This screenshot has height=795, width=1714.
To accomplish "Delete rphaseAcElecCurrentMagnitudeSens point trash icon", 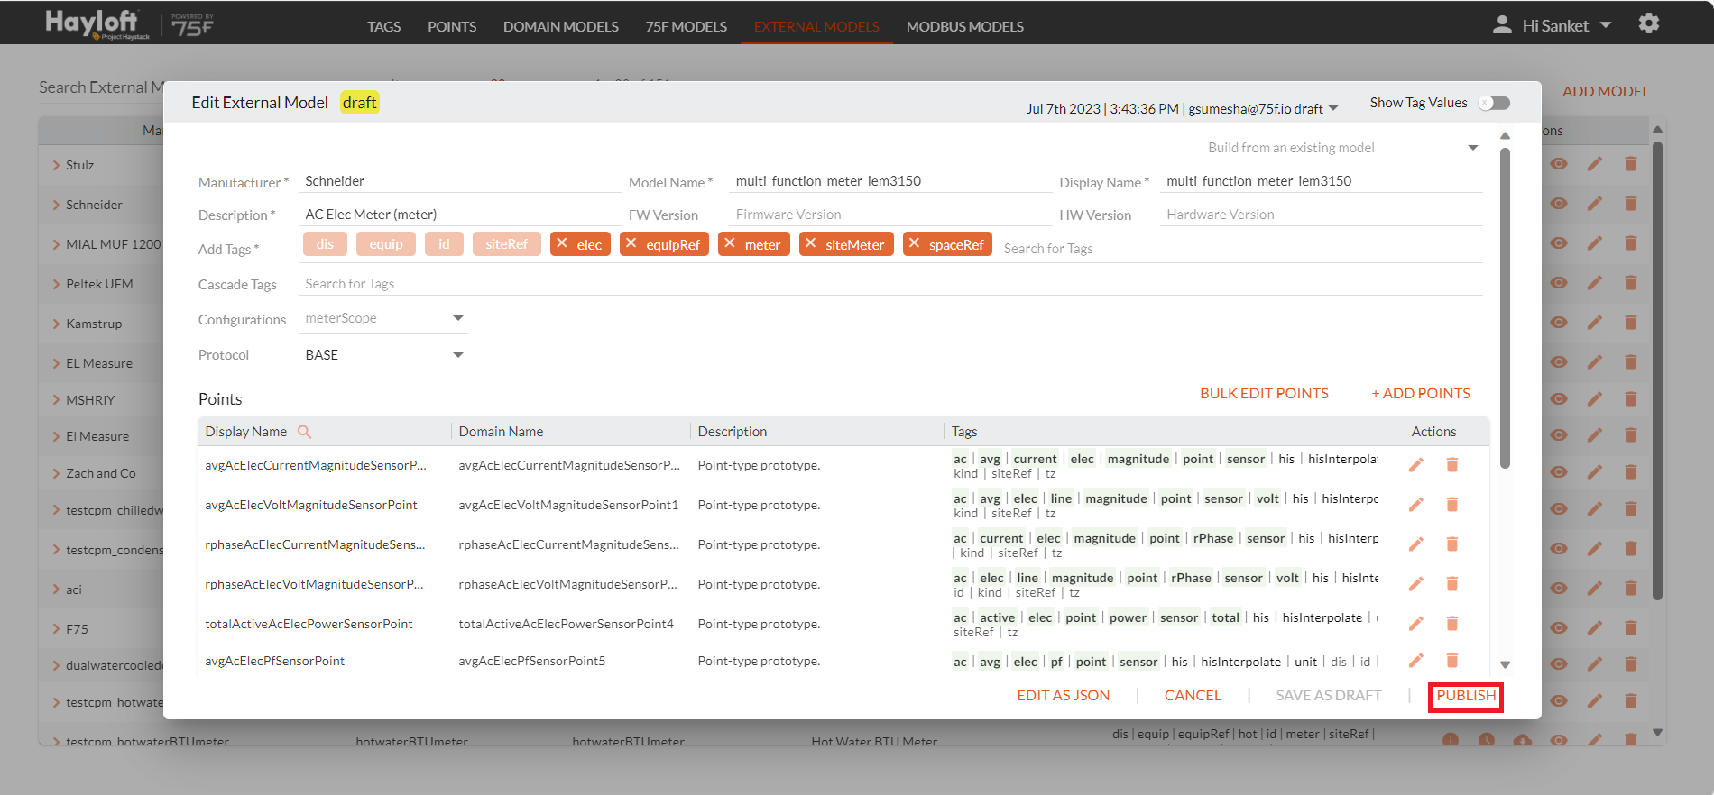I will click(1452, 544).
